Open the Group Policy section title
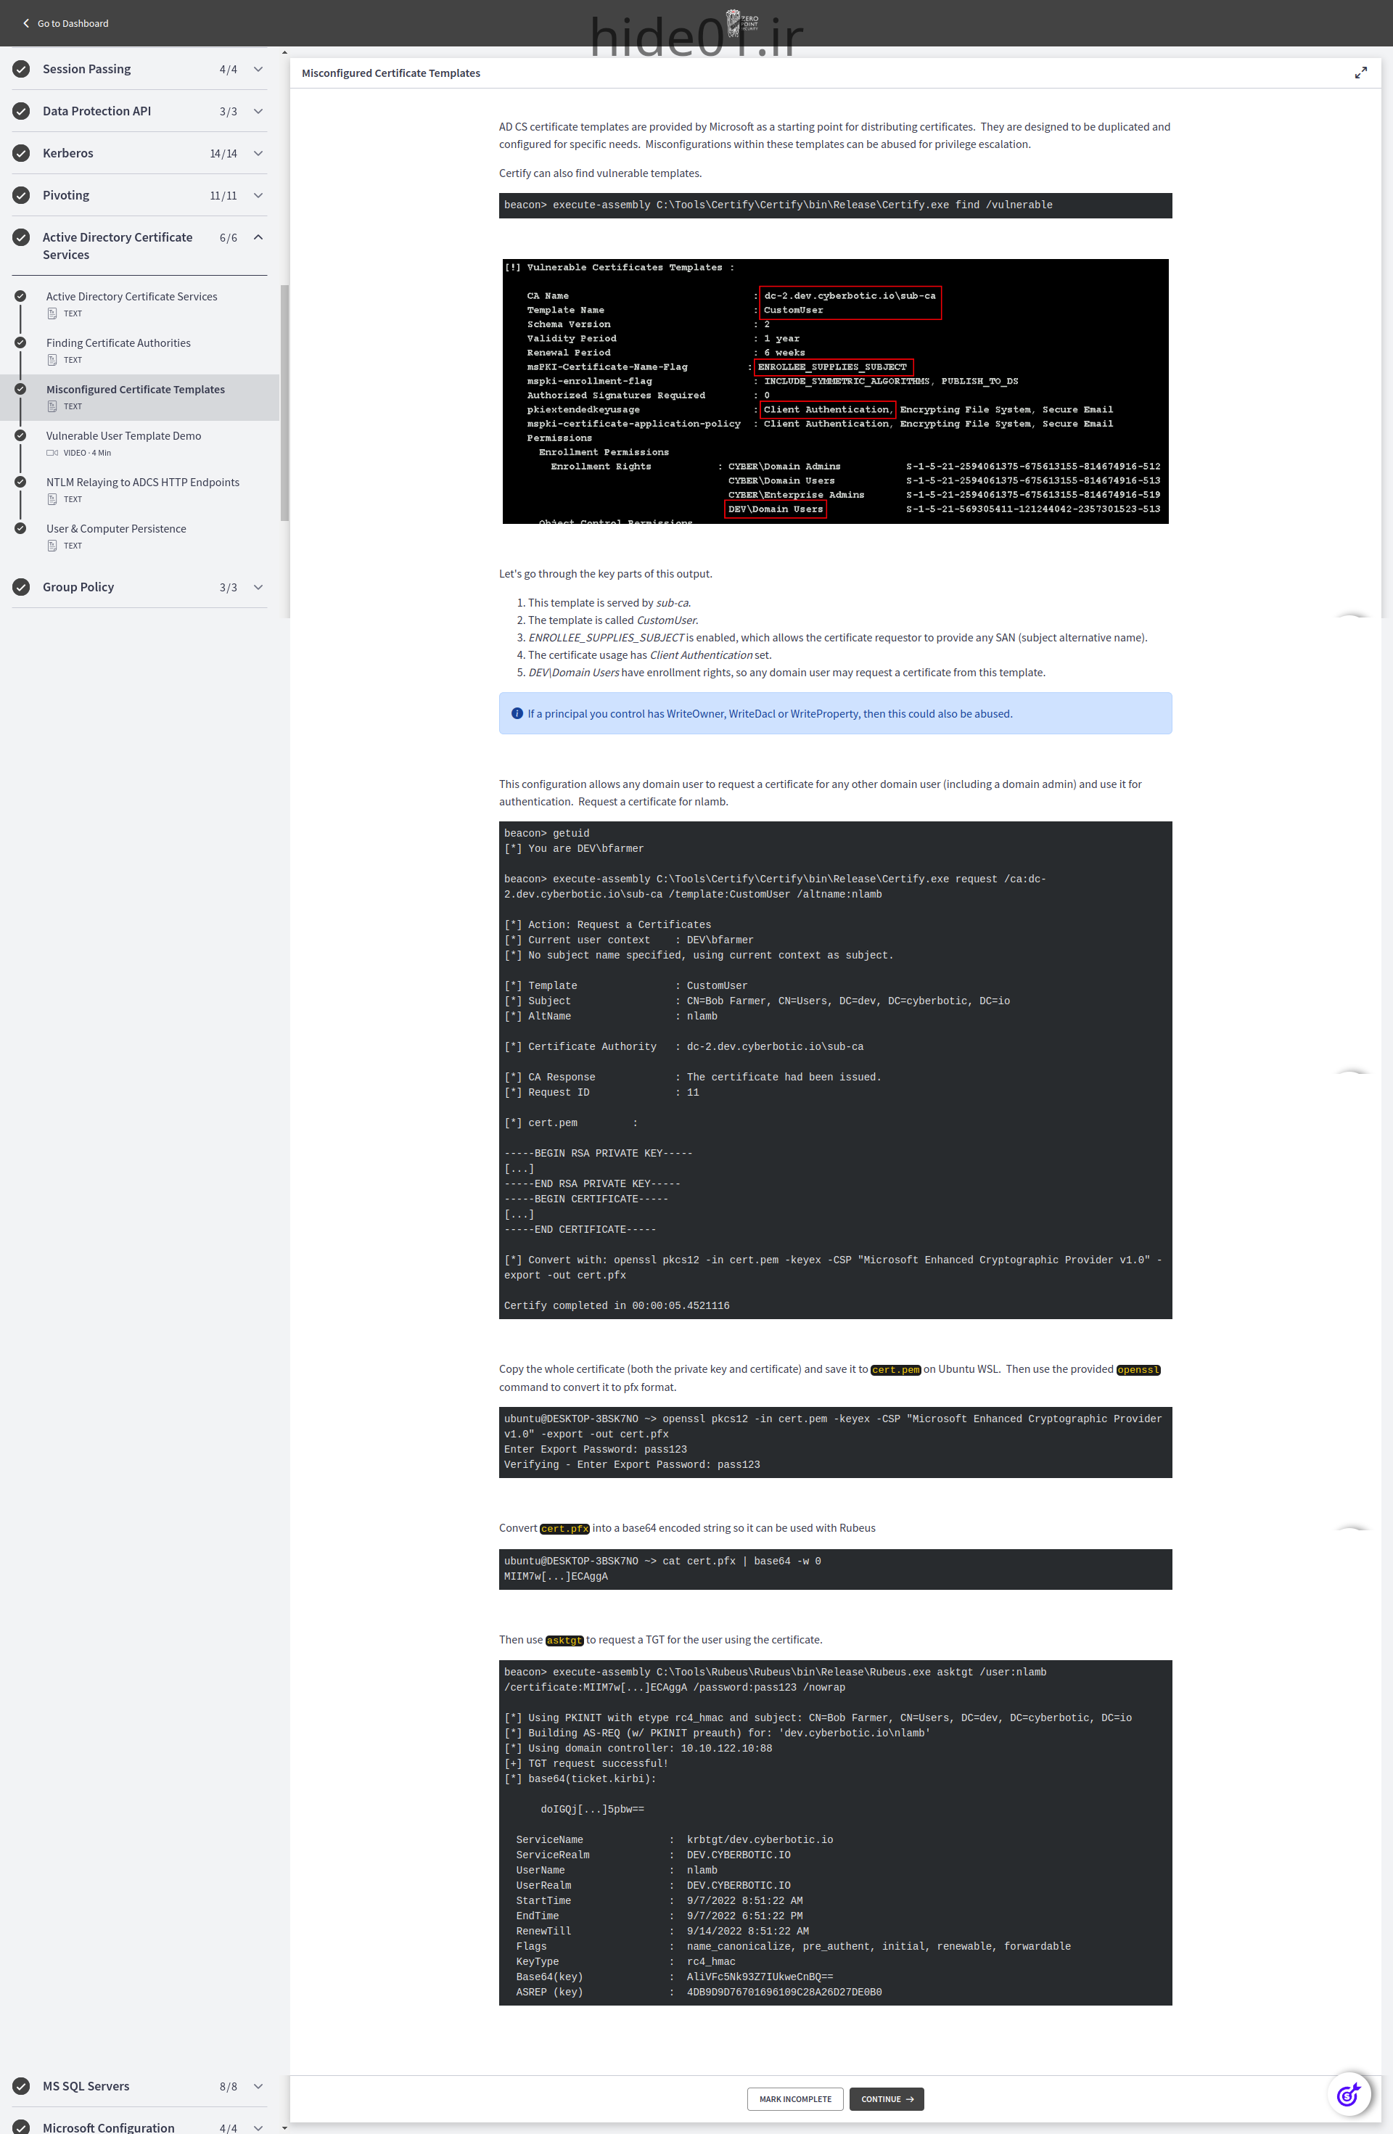This screenshot has height=2134, width=1393. click(x=78, y=587)
